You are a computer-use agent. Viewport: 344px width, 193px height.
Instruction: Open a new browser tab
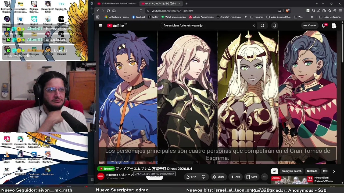pos(187,3)
